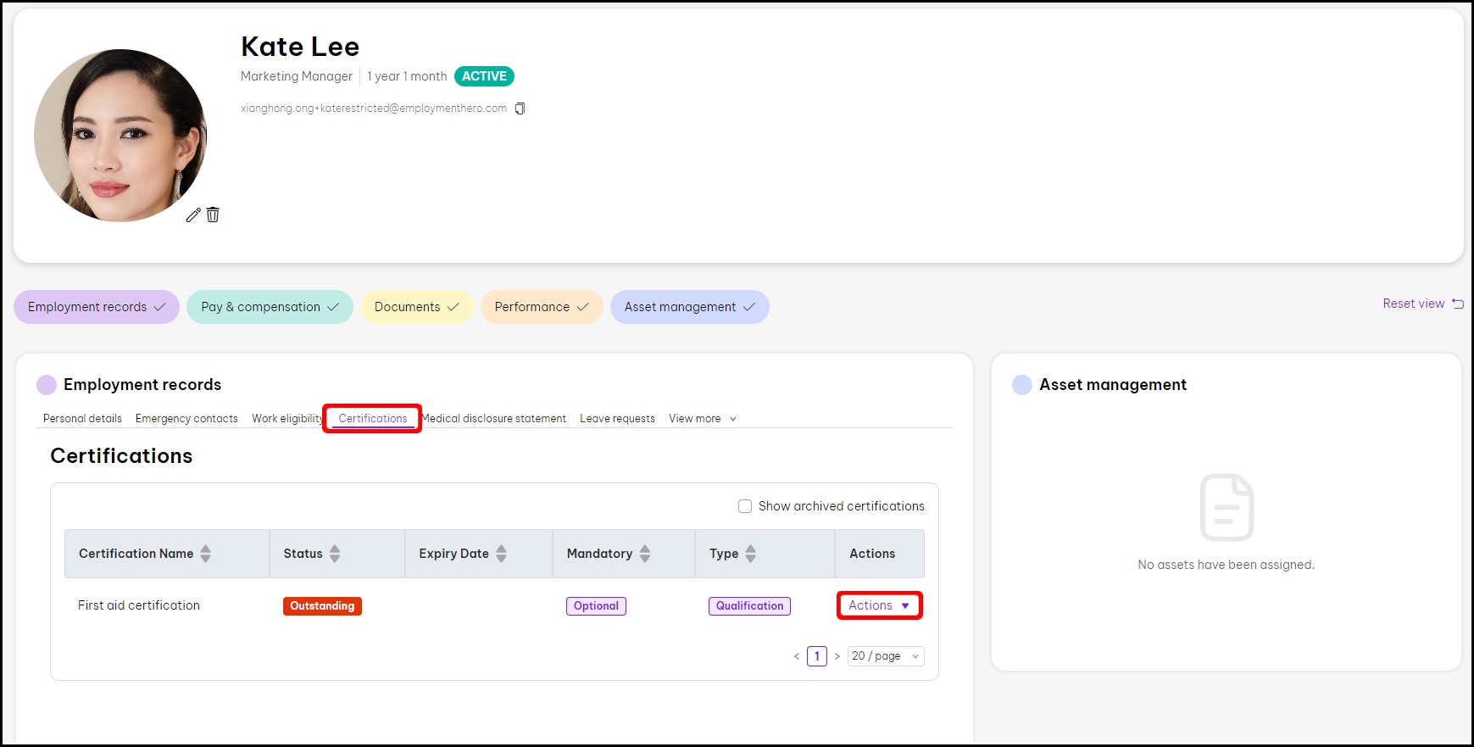Click First aid certification row name
Viewport: 1474px width, 747px height.
click(x=139, y=605)
